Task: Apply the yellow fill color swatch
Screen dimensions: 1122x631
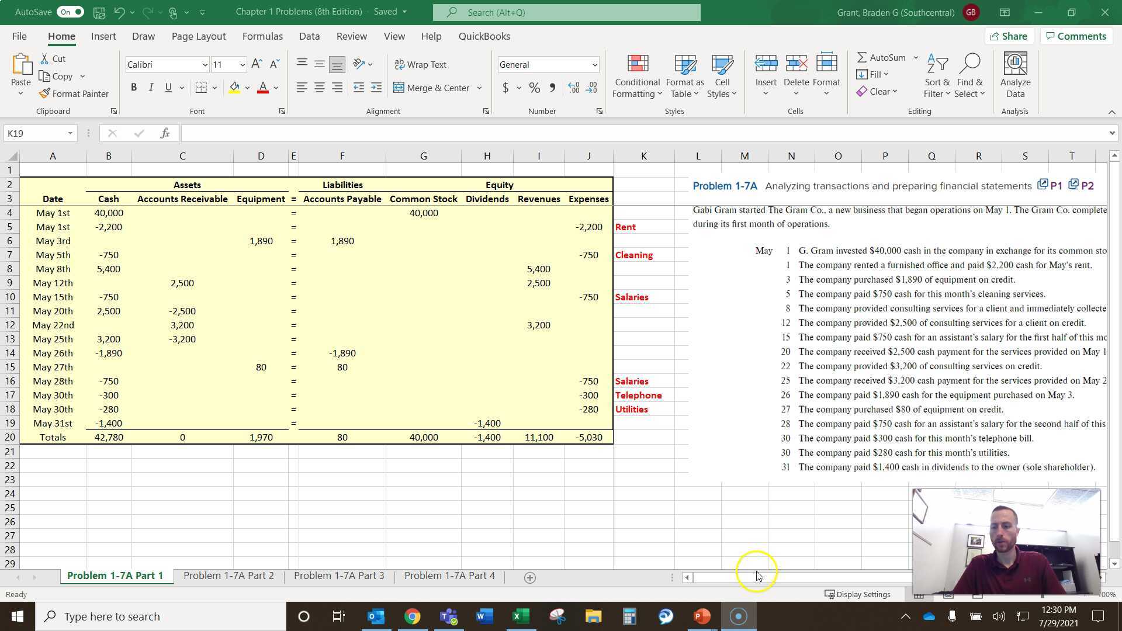Action: coord(234,88)
